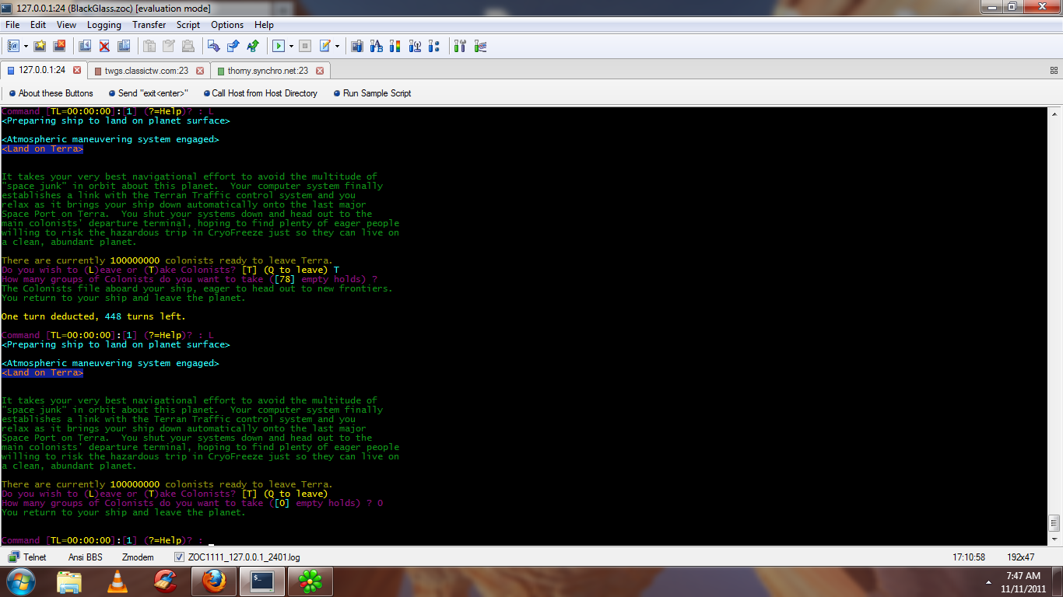The height and width of the screenshot is (597, 1063).
Task: Expand the dropdown arrow beside address book icon
Action: (26, 46)
